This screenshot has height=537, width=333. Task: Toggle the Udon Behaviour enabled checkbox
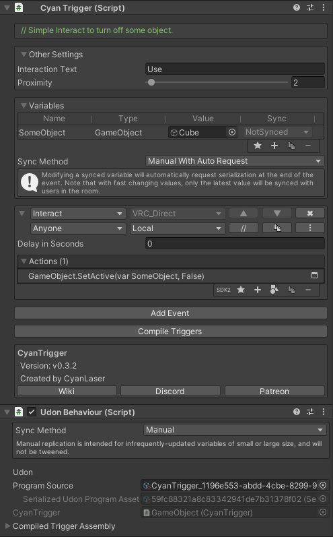click(32, 412)
